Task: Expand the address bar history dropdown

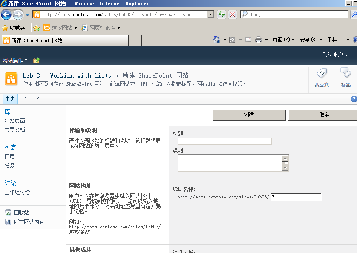Action: pyautogui.click(x=211, y=14)
